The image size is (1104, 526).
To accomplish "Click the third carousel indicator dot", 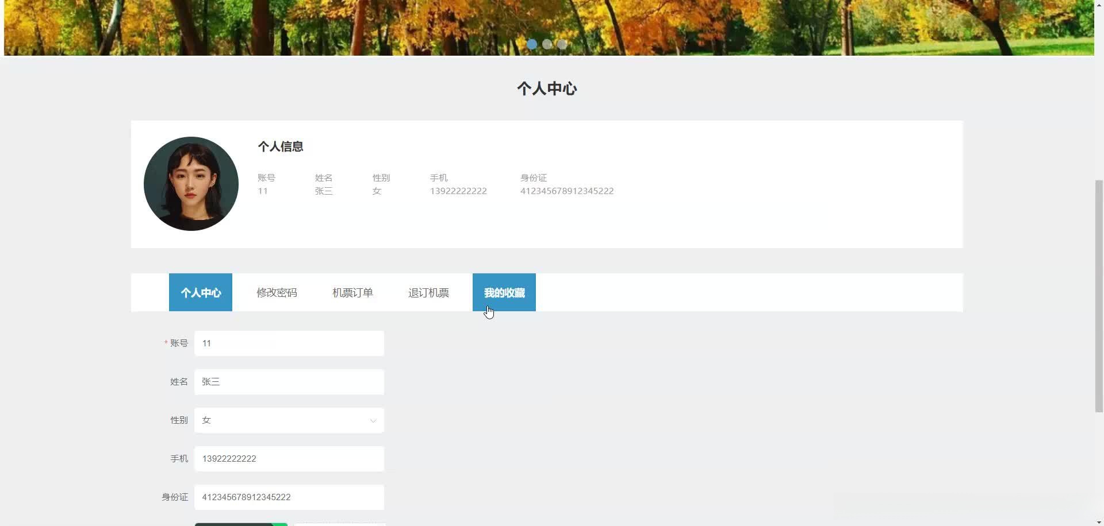I will tap(561, 44).
